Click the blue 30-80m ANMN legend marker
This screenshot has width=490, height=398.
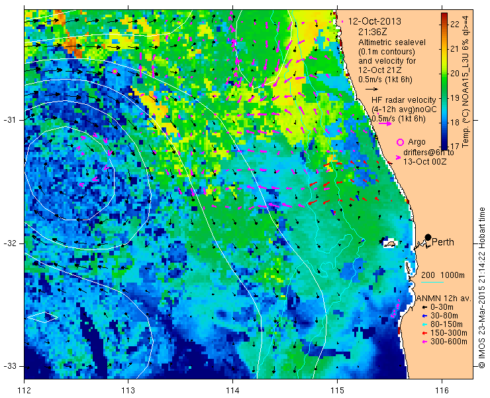coord(424,316)
